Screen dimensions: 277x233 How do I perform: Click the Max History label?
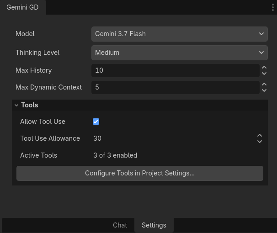[33, 70]
